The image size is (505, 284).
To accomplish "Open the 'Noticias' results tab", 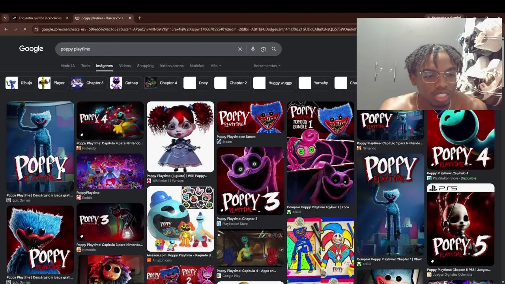I will point(197,66).
